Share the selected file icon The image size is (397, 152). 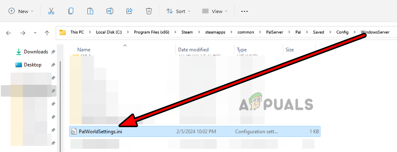[129, 11]
